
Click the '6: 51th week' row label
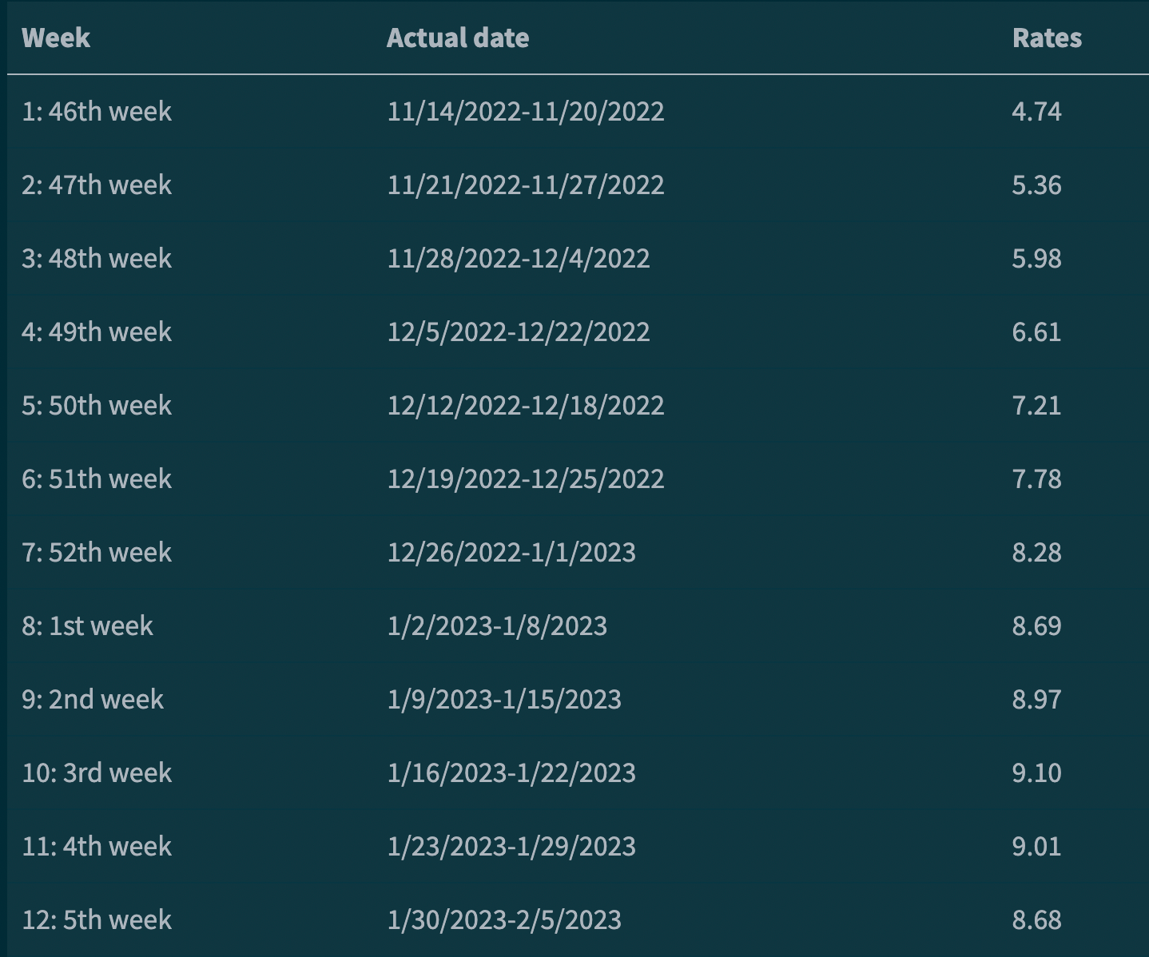(97, 478)
